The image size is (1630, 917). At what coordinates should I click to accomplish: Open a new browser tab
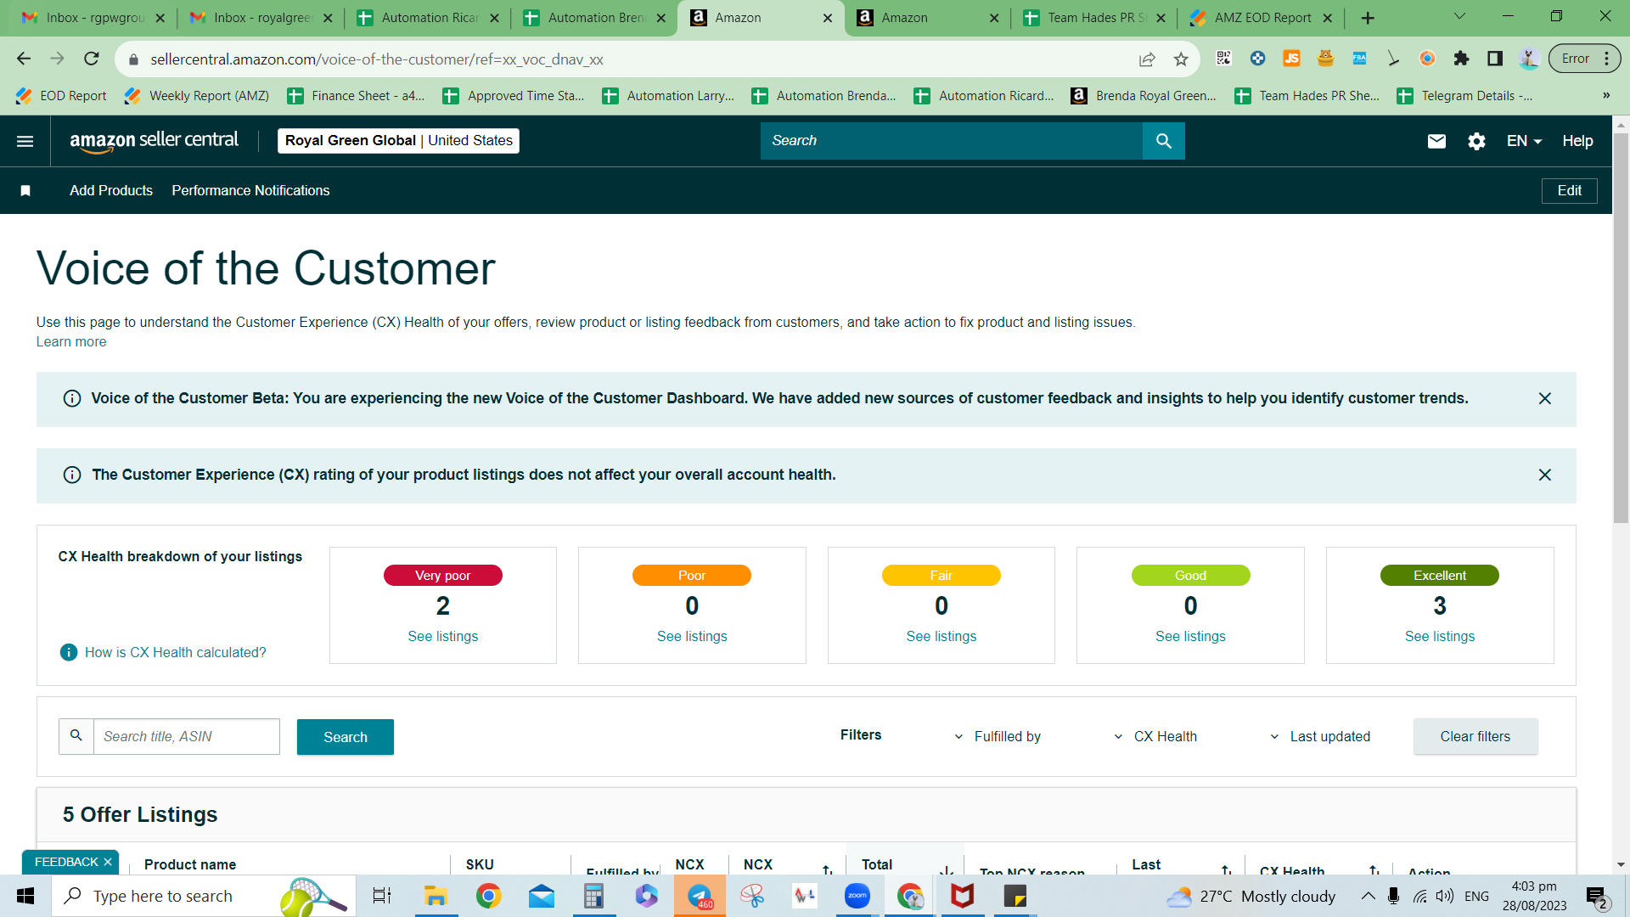click(1368, 18)
